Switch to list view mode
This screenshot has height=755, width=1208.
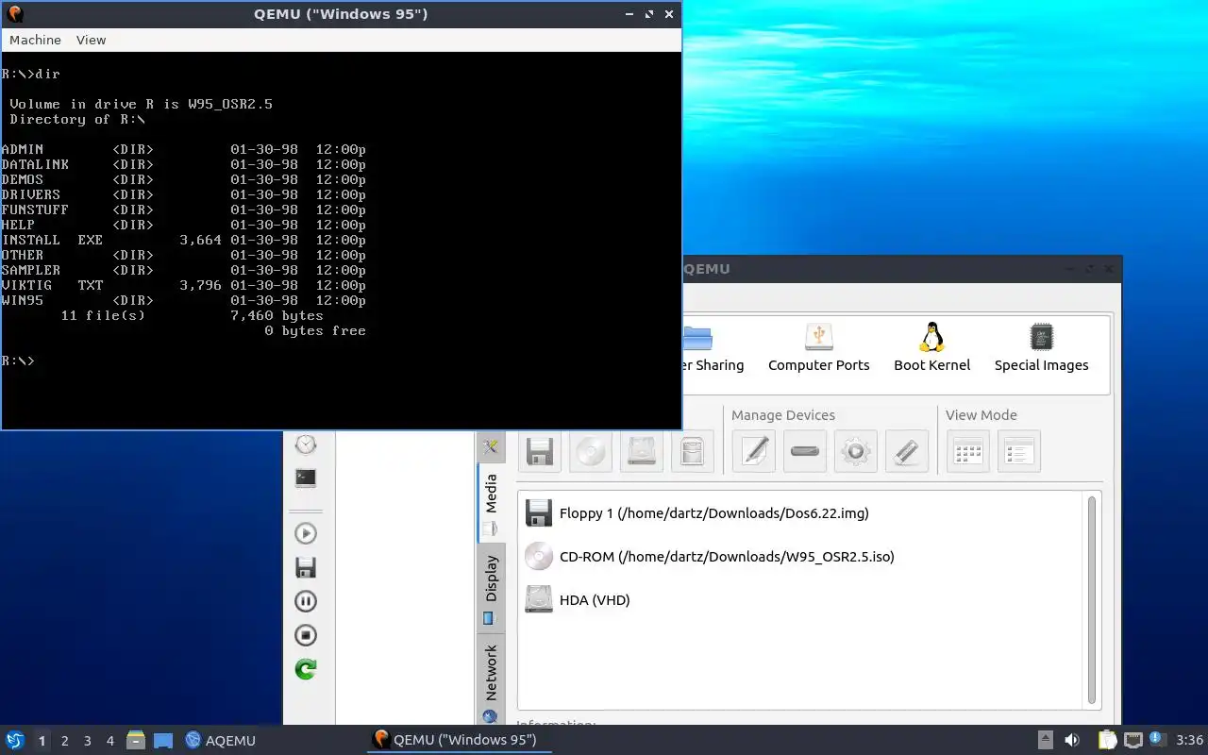point(1019,451)
